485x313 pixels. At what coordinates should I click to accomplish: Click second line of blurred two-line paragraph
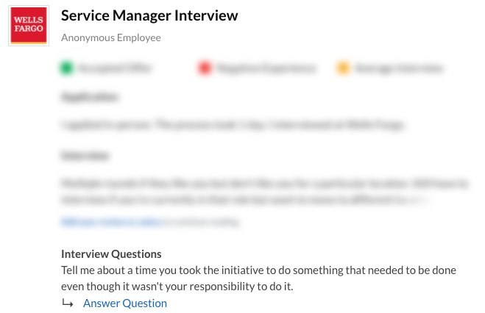pos(246,200)
